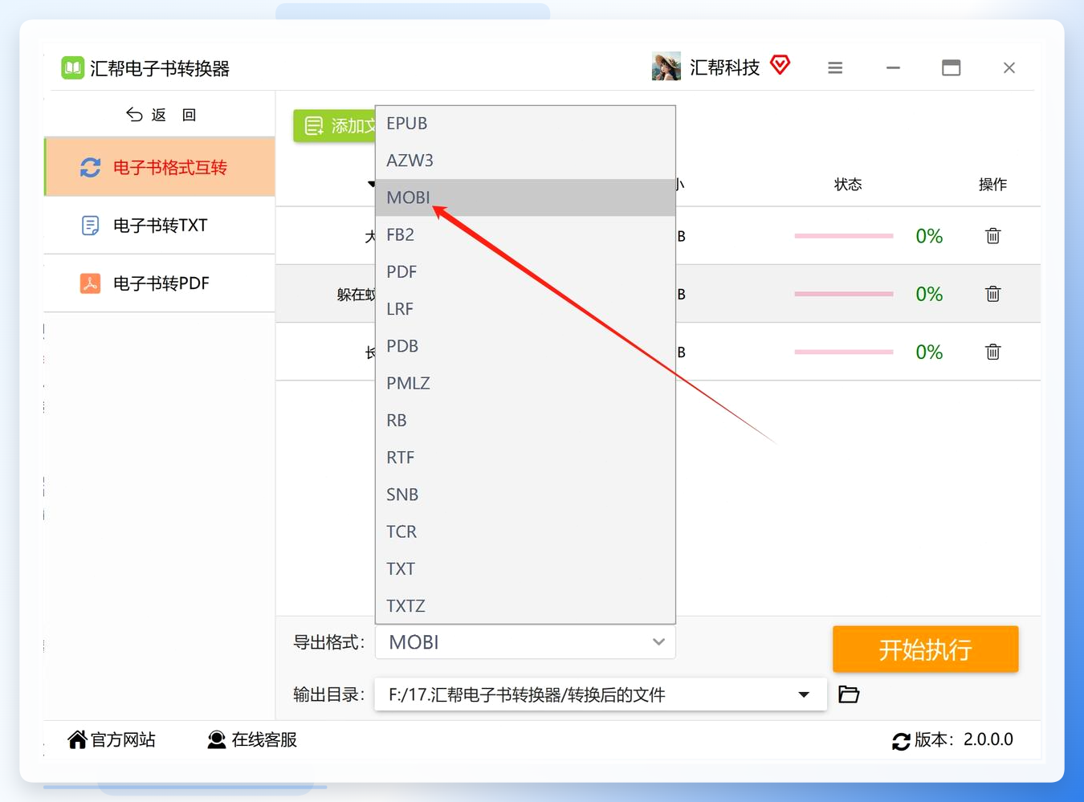Click the red VIP diamond badge
Image resolution: width=1084 pixels, height=802 pixels.
pos(780,65)
